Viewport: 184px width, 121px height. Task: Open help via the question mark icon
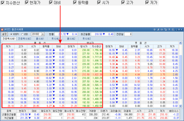(x=169, y=30)
